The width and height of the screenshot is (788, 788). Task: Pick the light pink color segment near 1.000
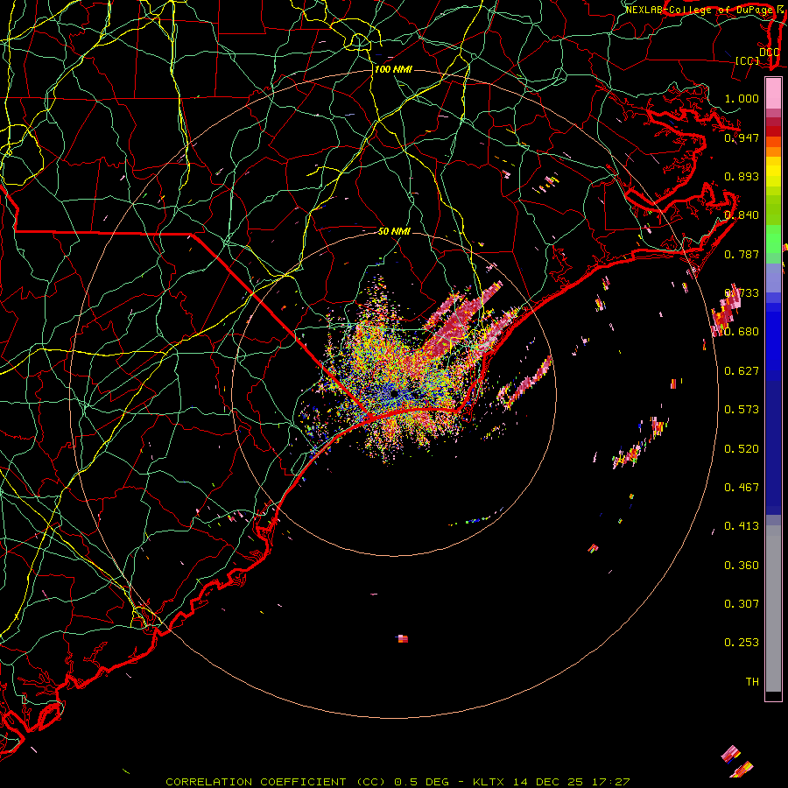click(773, 94)
